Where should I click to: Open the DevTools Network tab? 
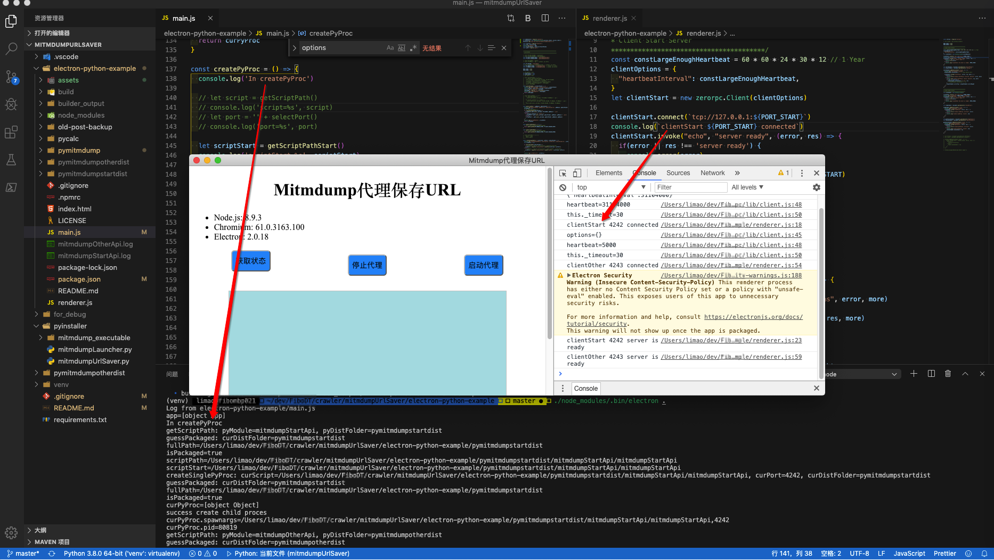[x=713, y=173]
